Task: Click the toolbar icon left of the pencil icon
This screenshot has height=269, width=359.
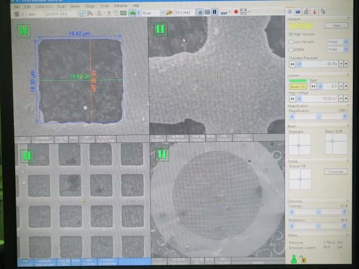Action: 82,13
